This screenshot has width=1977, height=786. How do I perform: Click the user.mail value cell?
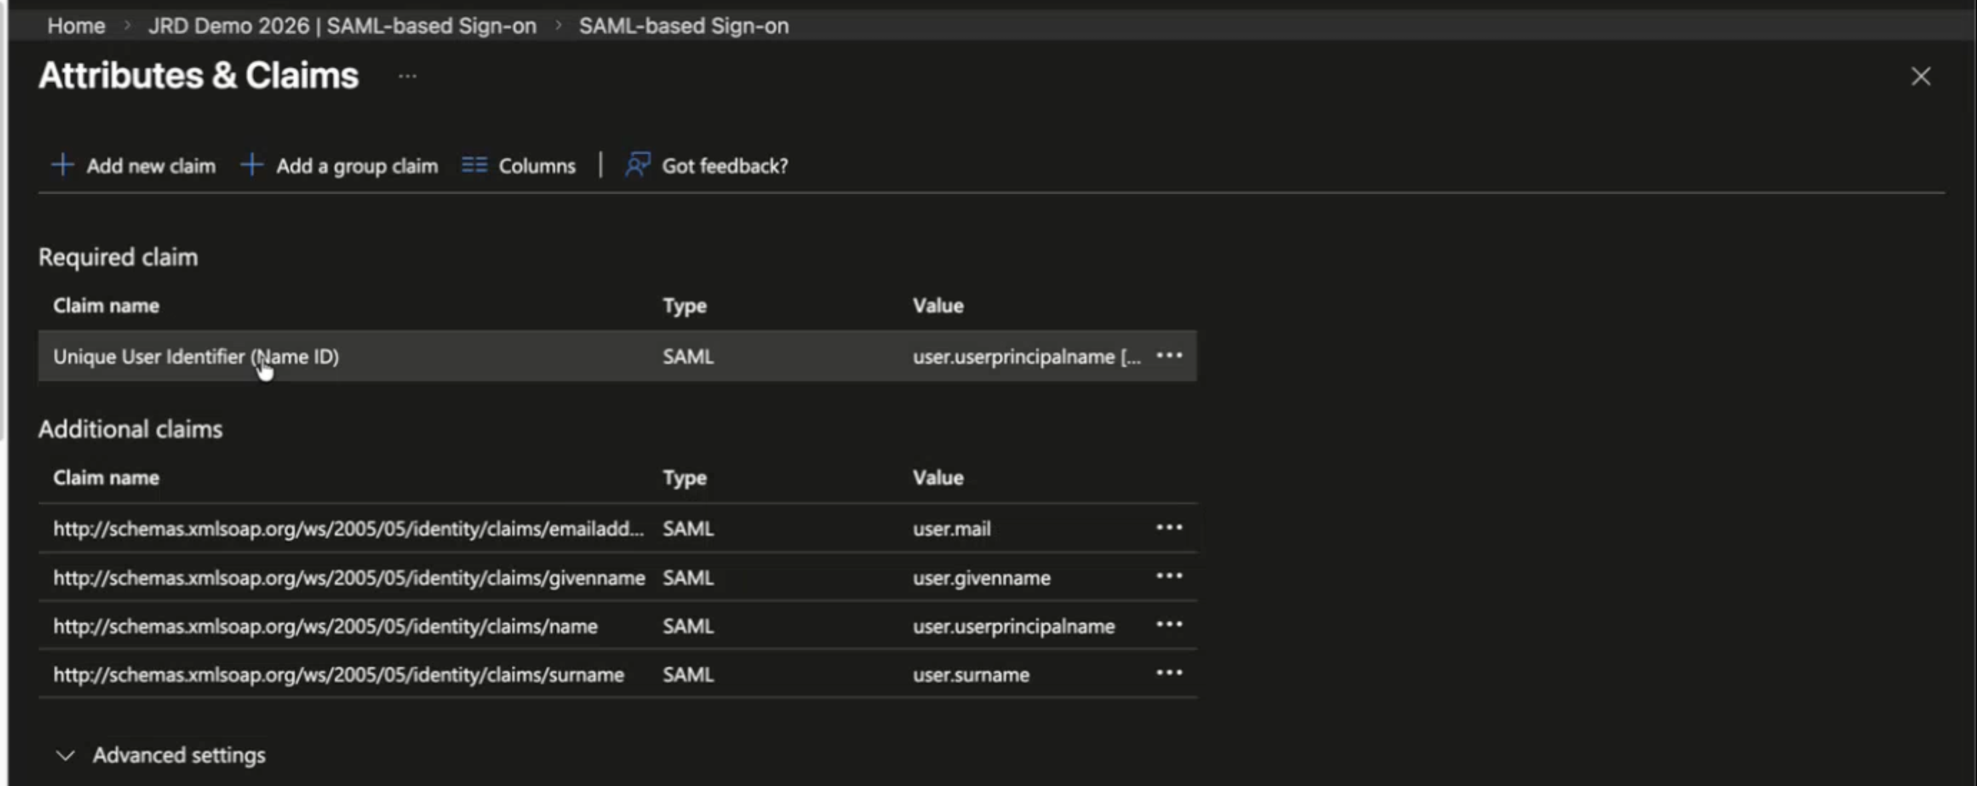coord(952,528)
